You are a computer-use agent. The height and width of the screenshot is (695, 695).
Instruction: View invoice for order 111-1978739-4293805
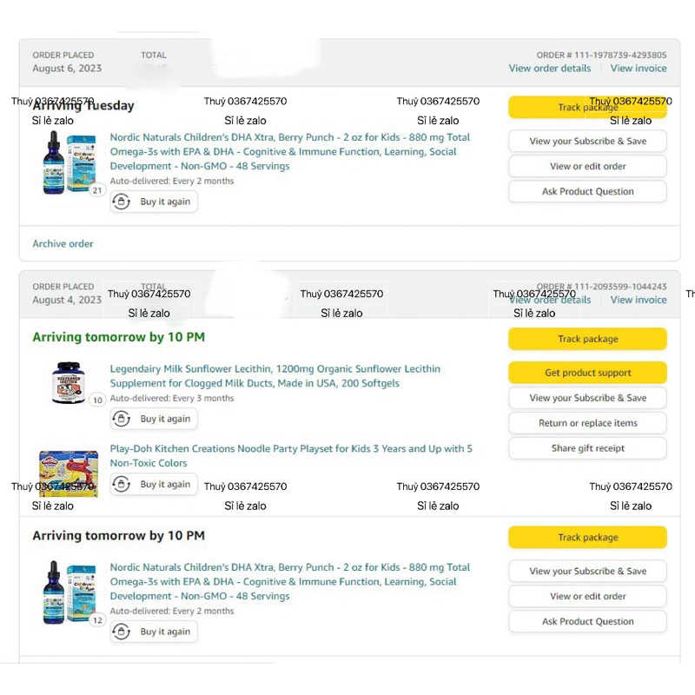[x=639, y=69]
